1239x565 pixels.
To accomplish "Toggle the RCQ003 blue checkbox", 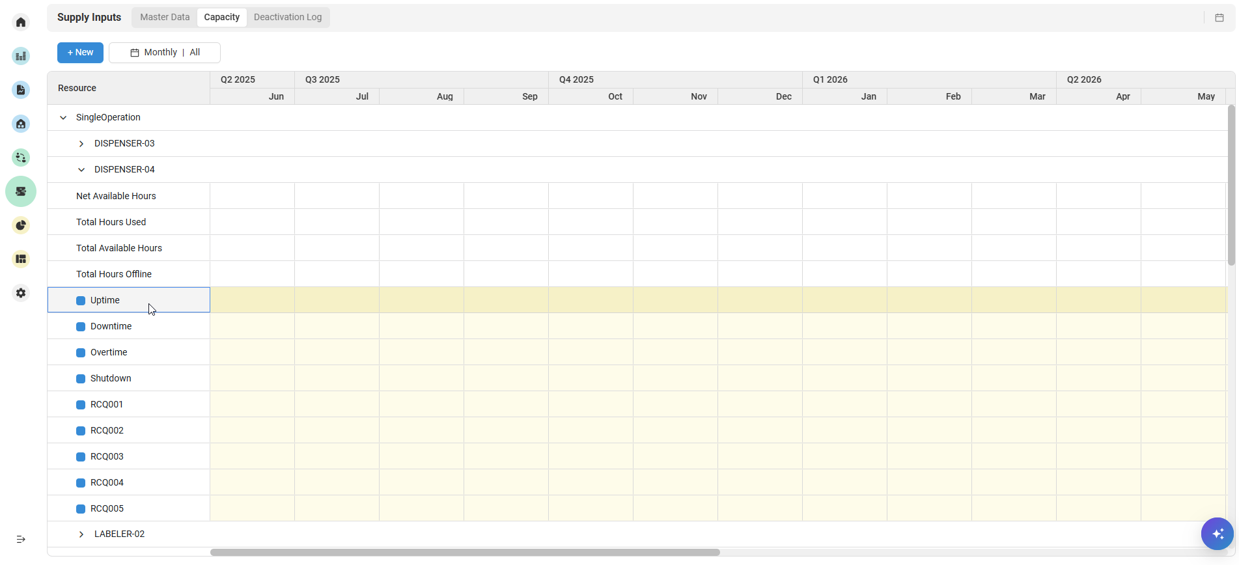I will tap(81, 457).
